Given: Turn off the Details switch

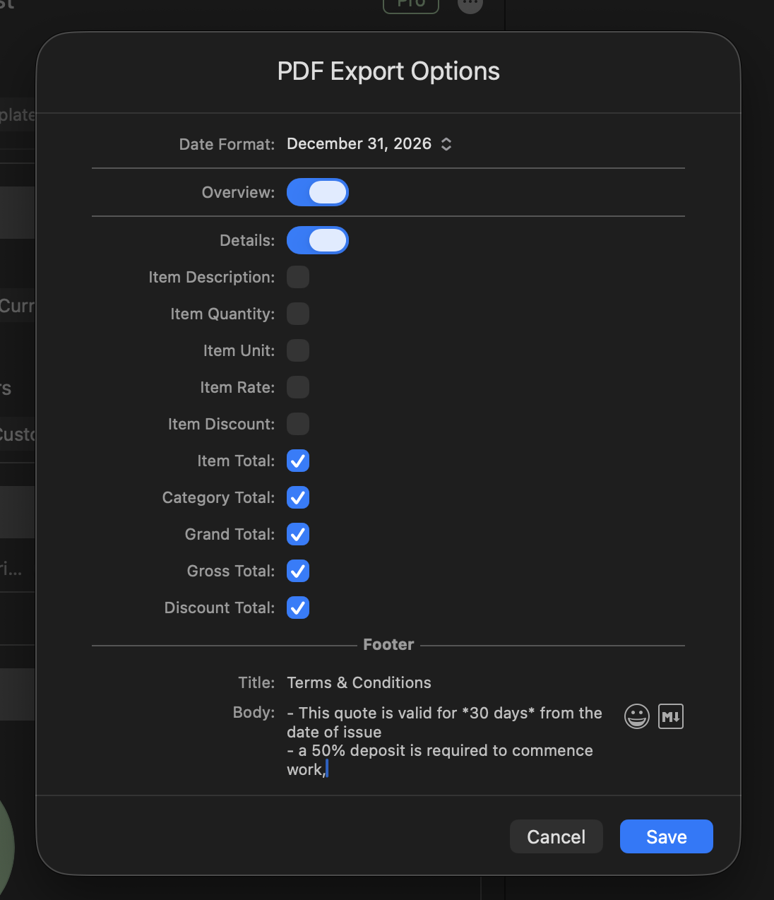Looking at the screenshot, I should coord(318,240).
